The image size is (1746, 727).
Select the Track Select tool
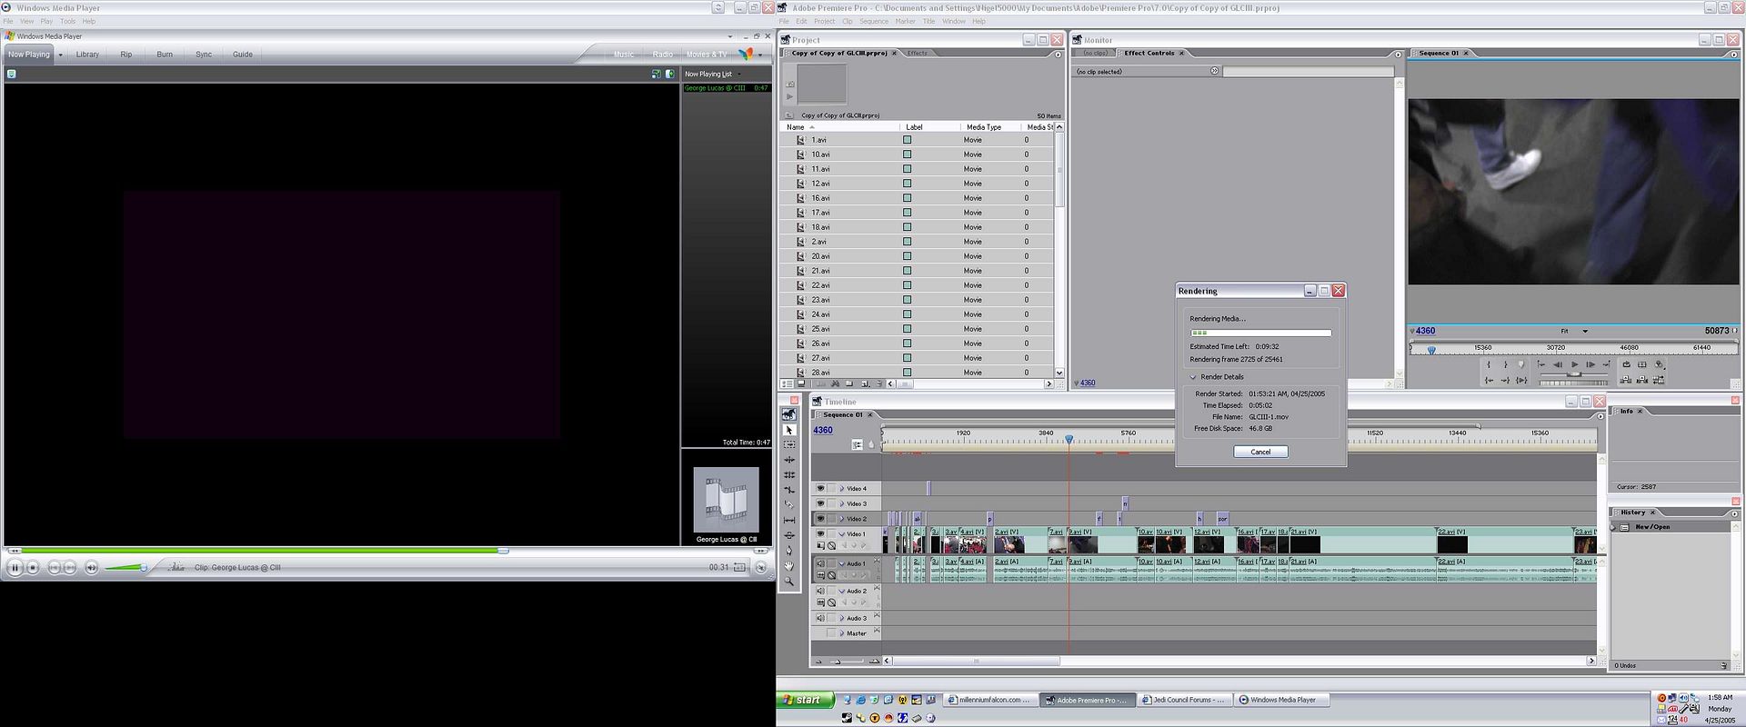[x=789, y=444]
